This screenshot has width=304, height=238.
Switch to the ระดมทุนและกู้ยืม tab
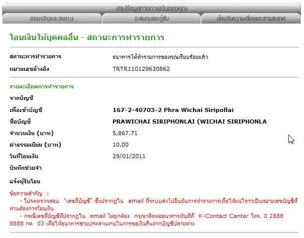tap(151, 19)
